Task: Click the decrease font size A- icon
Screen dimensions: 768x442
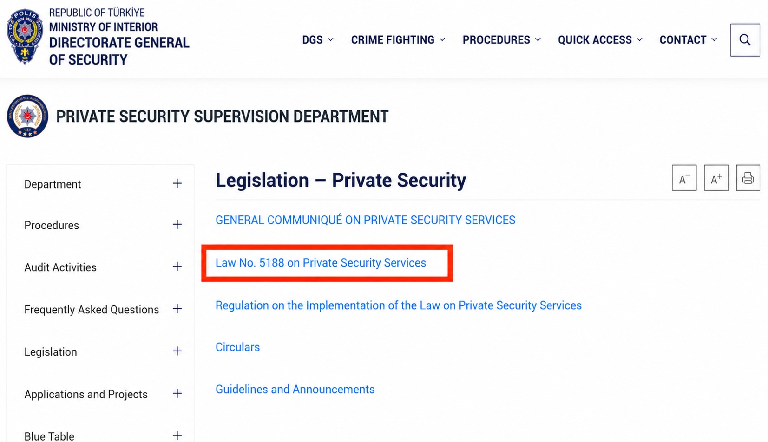Action: pyautogui.click(x=684, y=178)
